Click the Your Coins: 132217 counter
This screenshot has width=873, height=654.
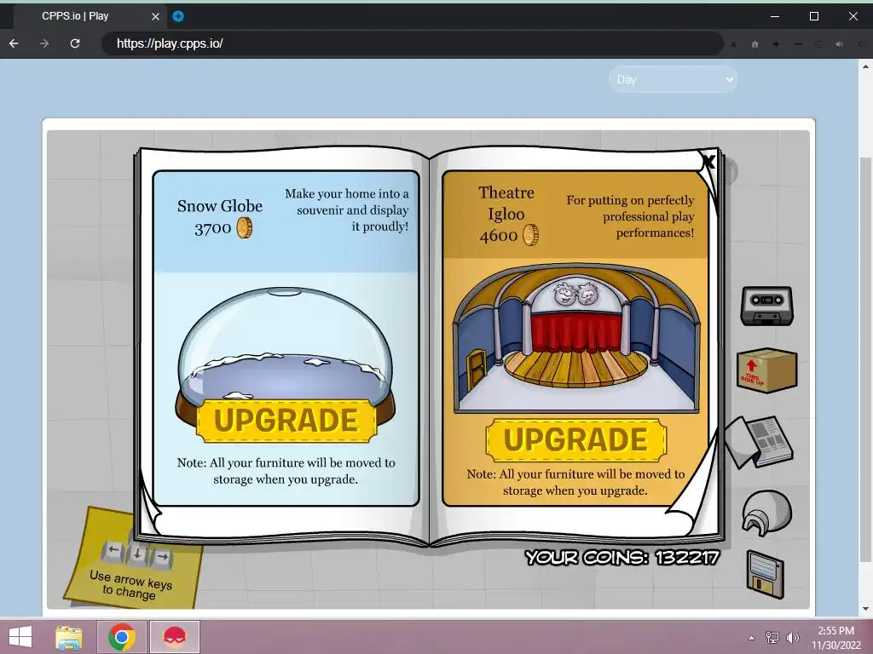click(622, 557)
